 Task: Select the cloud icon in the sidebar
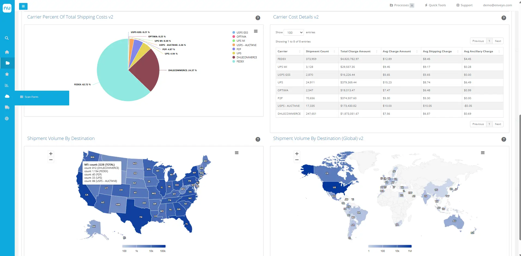(x=7, y=96)
